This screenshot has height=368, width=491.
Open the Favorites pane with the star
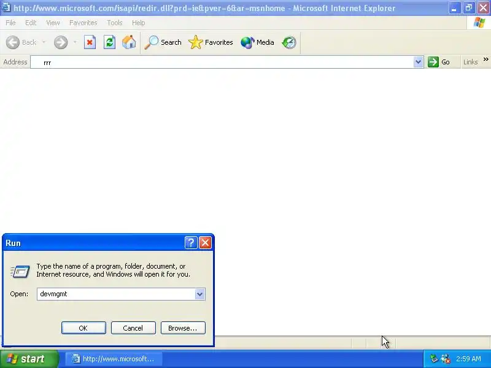[211, 42]
